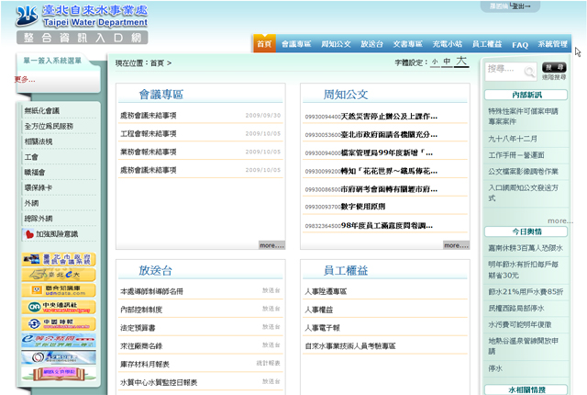
Task: Open news 嘉南休耕3百萬人恐限水
Action: tap(526, 248)
